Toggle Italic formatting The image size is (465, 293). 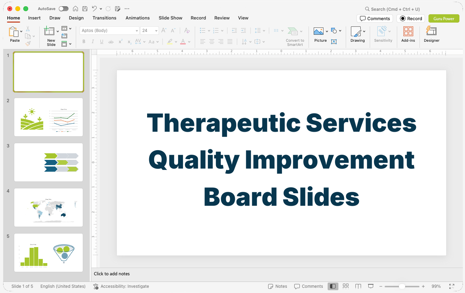(93, 42)
